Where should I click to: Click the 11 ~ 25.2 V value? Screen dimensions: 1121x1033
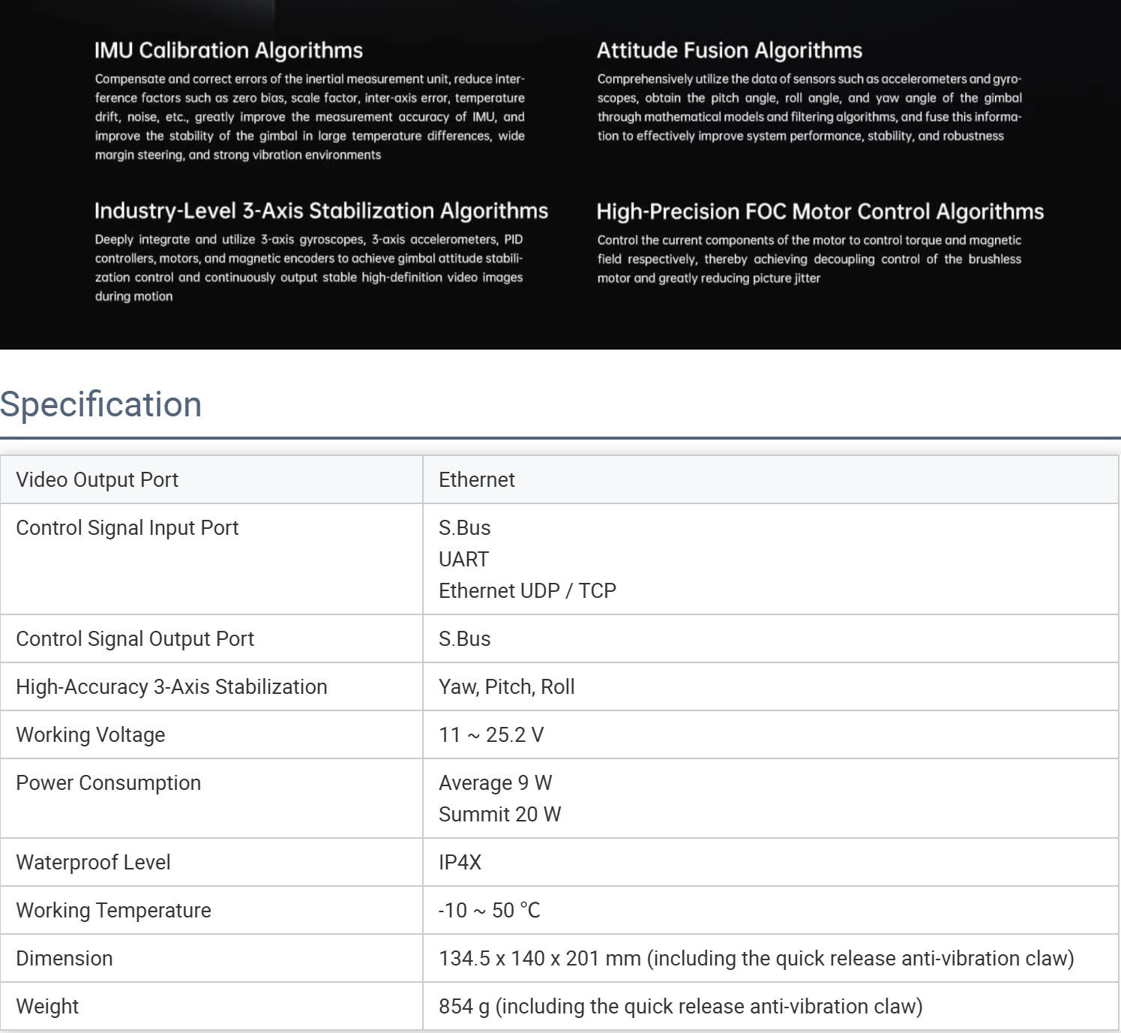491,735
